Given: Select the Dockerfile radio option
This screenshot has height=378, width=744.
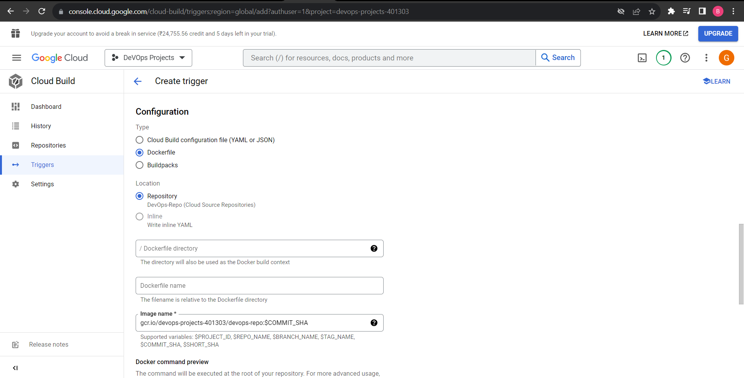Looking at the screenshot, I should tap(139, 153).
